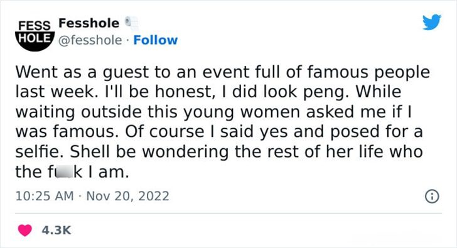Click the Twitter bird logo
457x248 pixels.
pyautogui.click(x=432, y=22)
